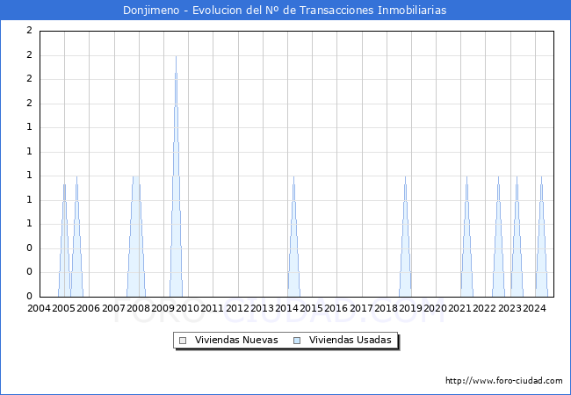This screenshot has width=571, height=395.
Task: Click the 2020 x-axis label
Action: click(436, 308)
